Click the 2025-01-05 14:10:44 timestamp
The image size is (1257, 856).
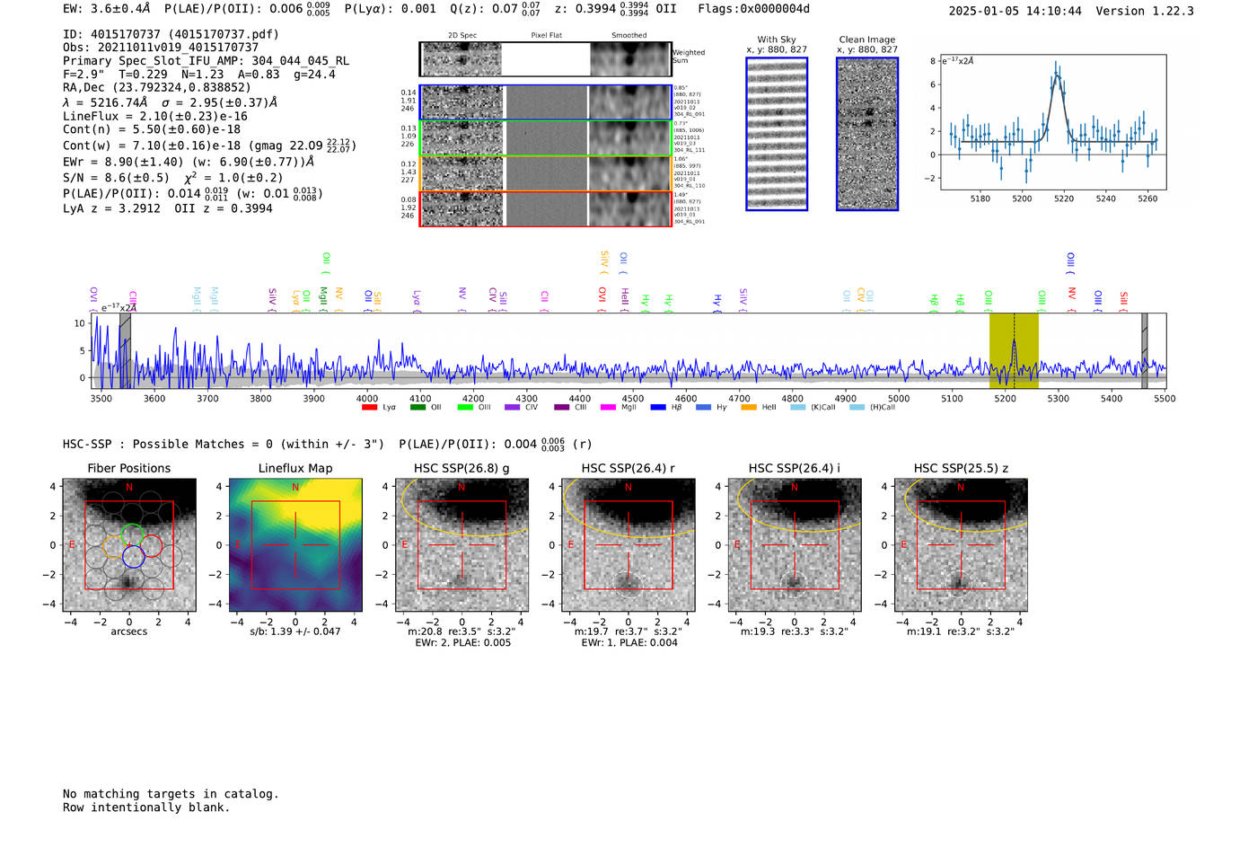(x=1015, y=11)
